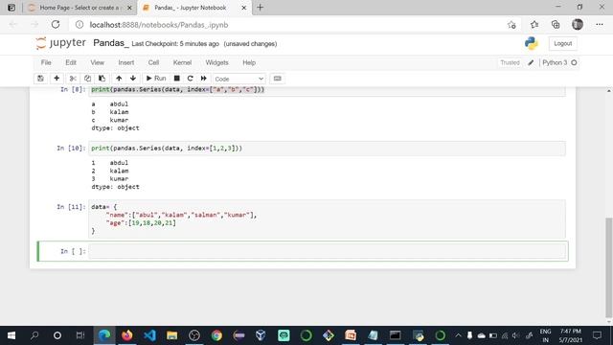Image resolution: width=613 pixels, height=345 pixels.
Task: Close the Home Page browser tab
Action: (129, 8)
